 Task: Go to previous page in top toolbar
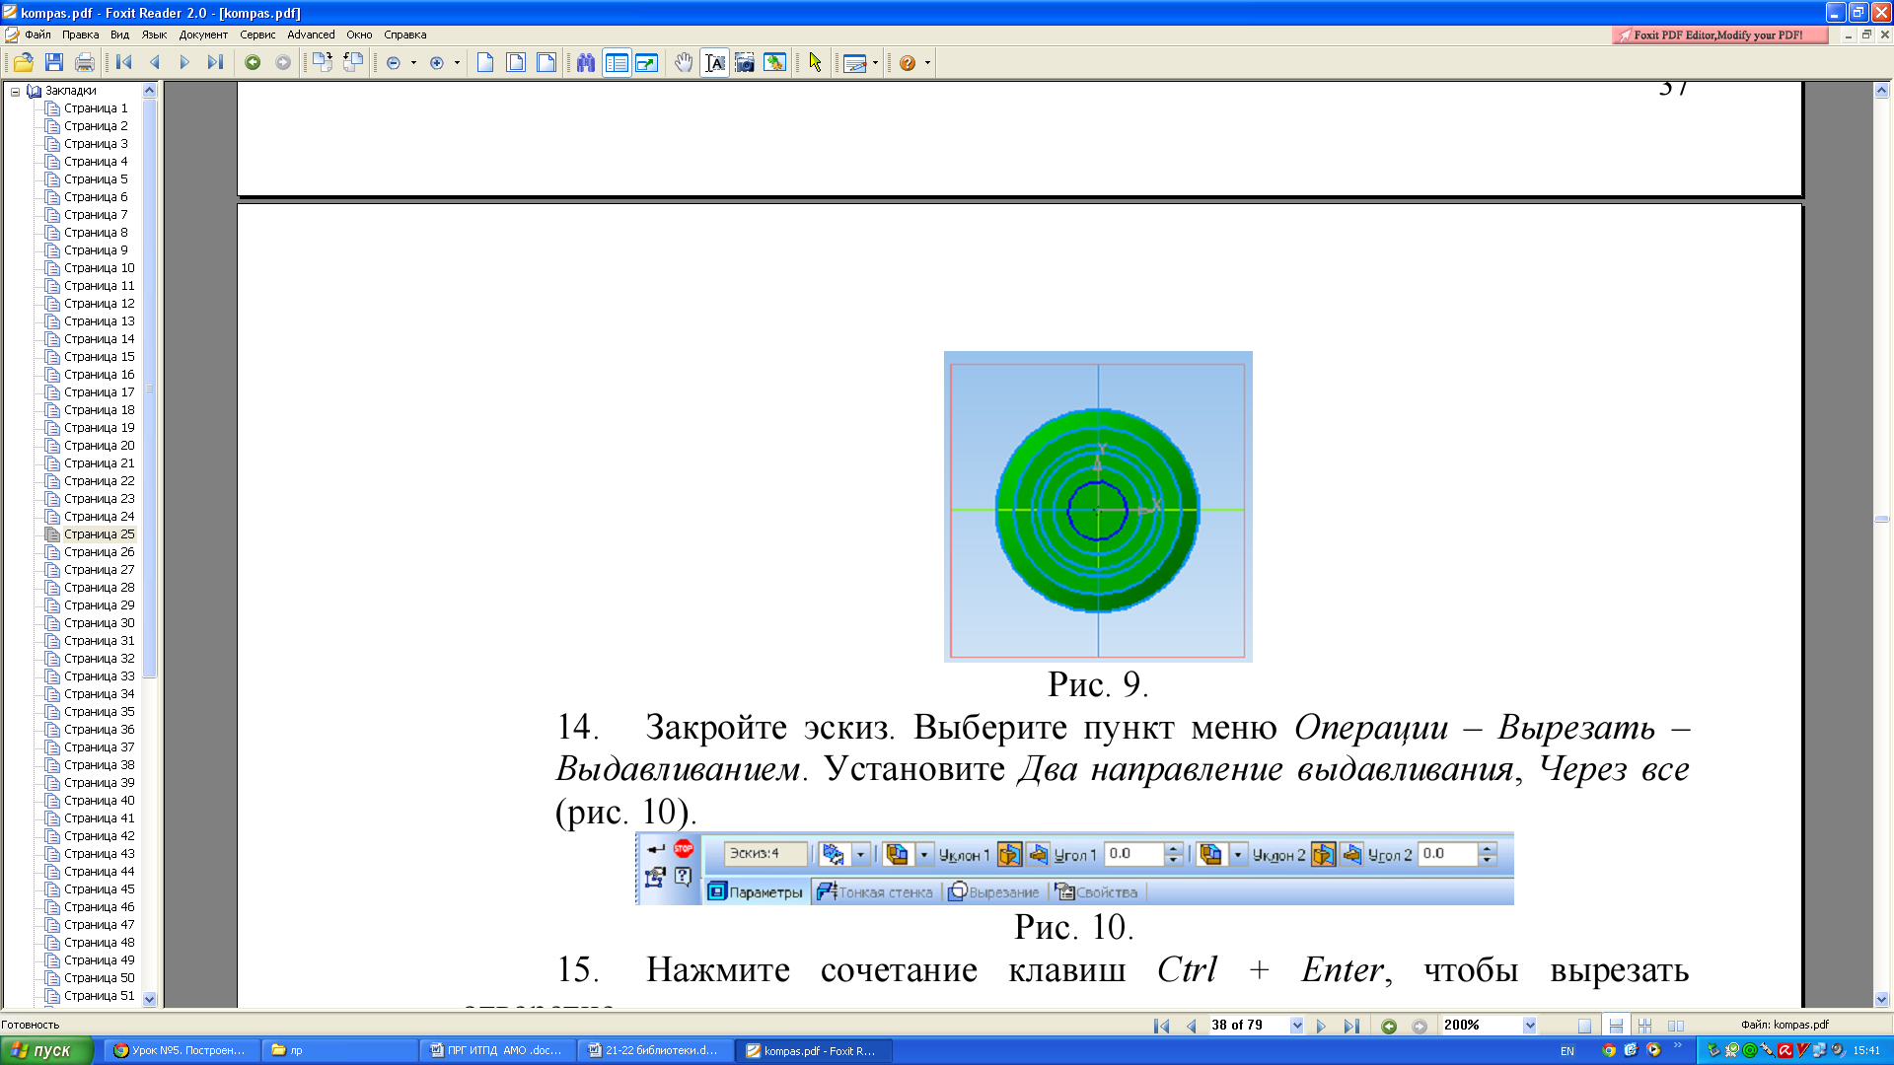point(154,63)
